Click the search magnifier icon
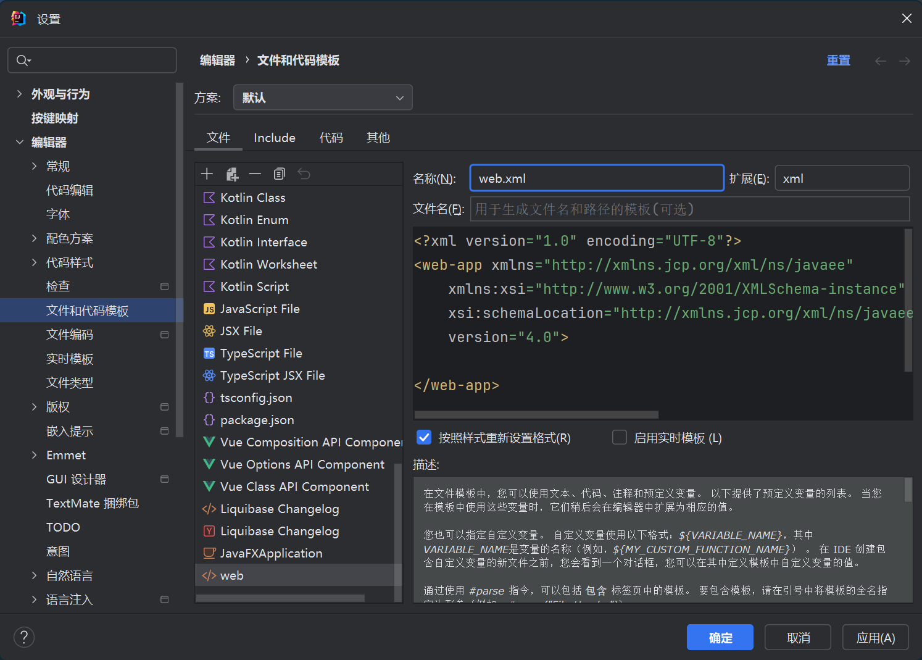Viewport: 922px width, 660px height. (23, 60)
